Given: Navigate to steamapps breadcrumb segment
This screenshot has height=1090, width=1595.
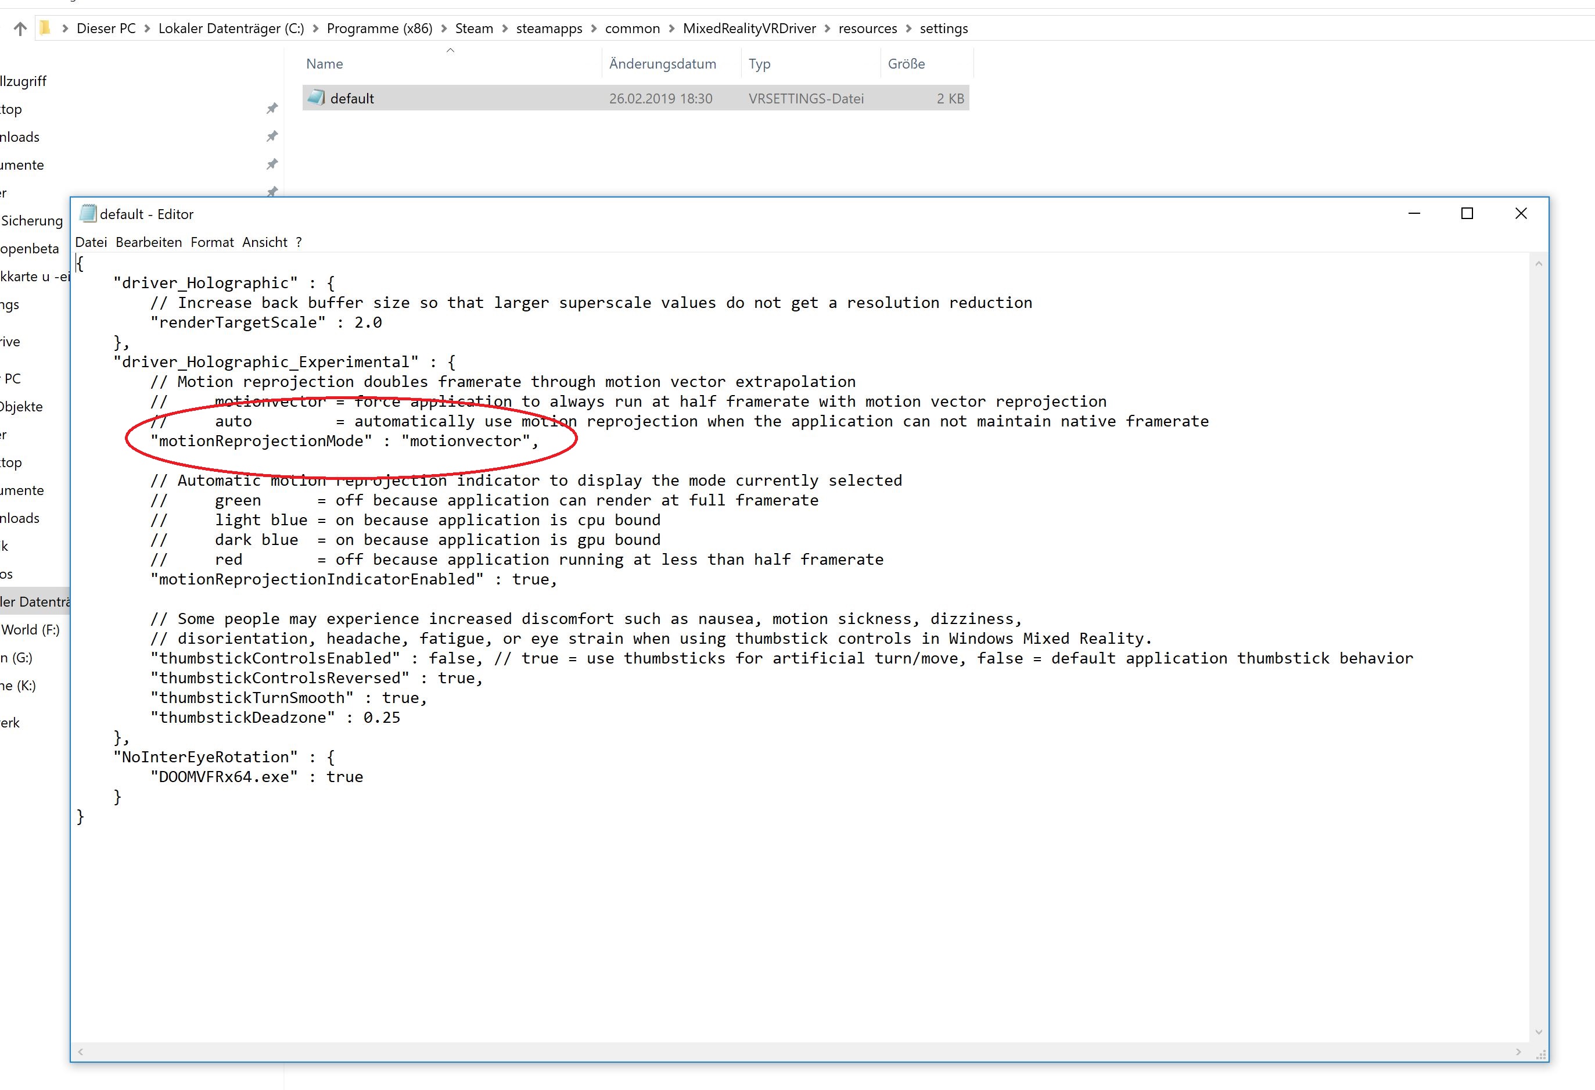Looking at the screenshot, I should tap(549, 28).
